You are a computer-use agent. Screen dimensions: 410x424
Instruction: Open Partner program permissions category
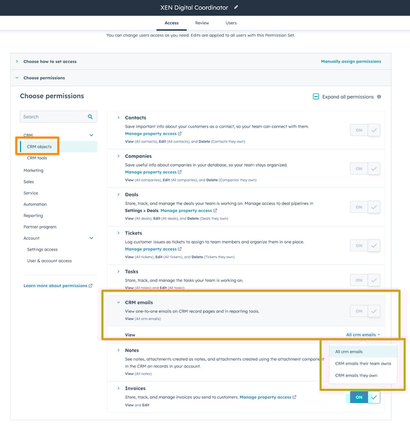[40, 227]
